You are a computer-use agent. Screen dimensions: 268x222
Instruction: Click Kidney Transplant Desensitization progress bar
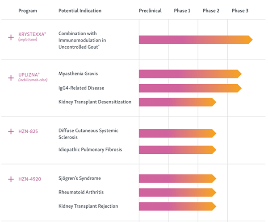(178, 102)
